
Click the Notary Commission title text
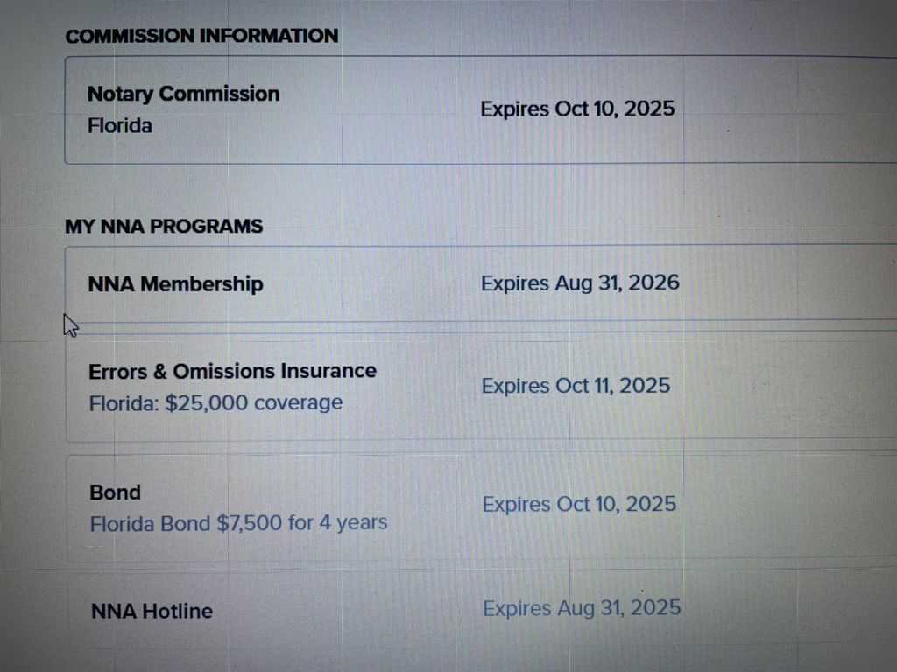184,94
